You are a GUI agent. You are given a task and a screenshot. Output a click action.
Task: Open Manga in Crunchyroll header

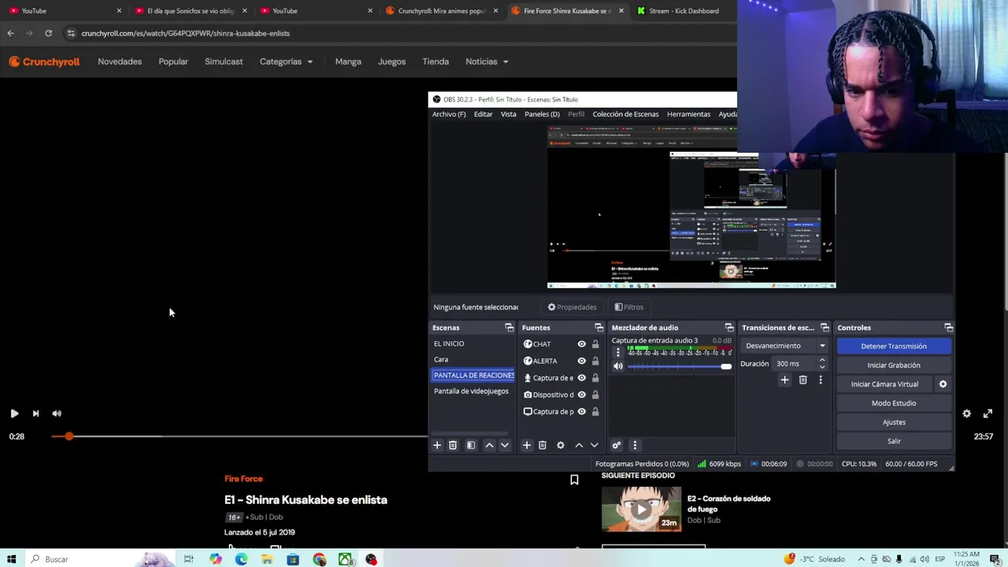[x=348, y=61]
